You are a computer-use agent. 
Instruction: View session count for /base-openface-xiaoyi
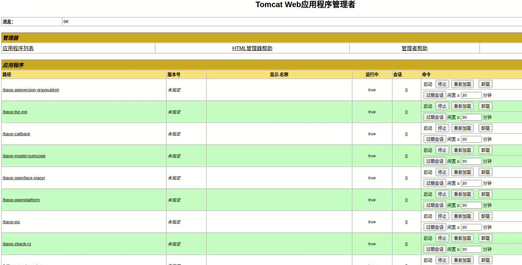pyautogui.click(x=406, y=178)
